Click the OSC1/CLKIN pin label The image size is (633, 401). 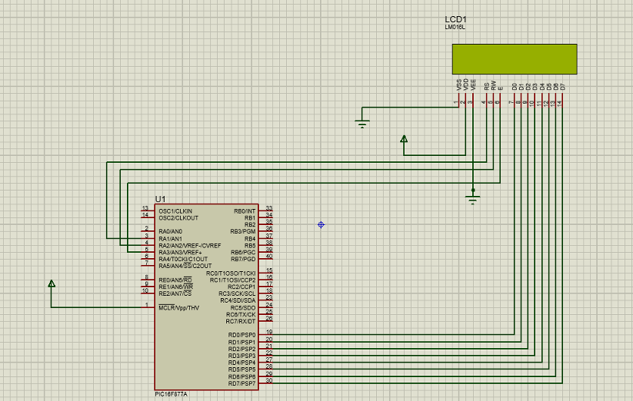pos(175,211)
